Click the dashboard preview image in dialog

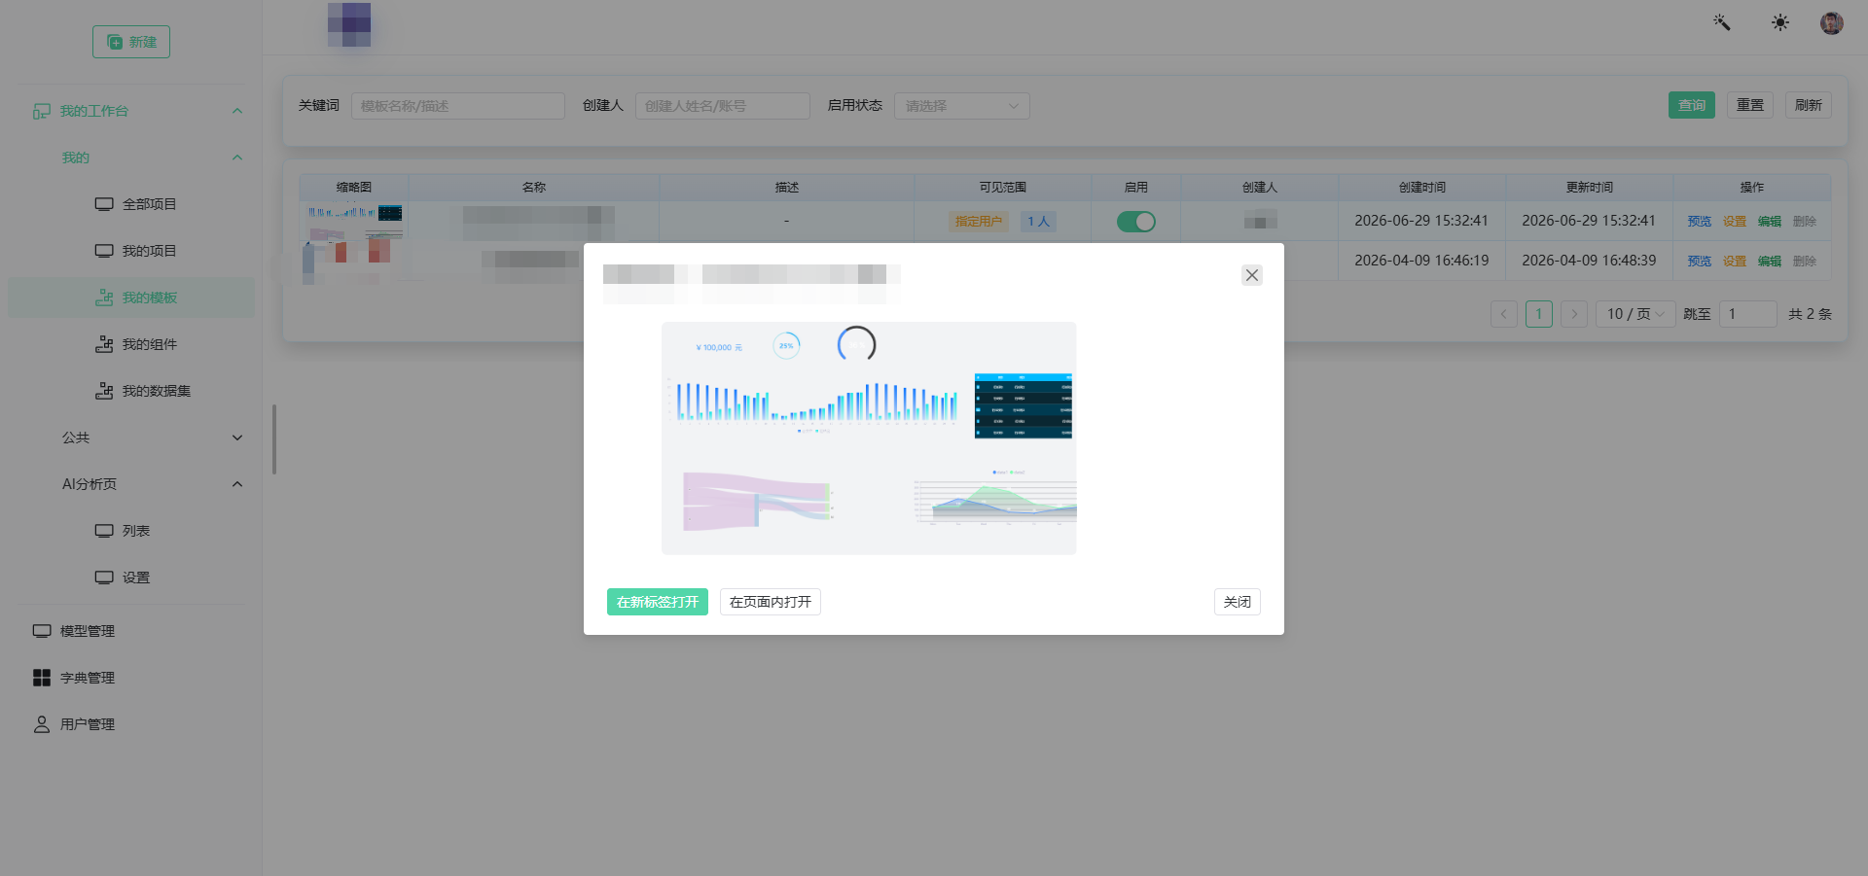(x=869, y=438)
